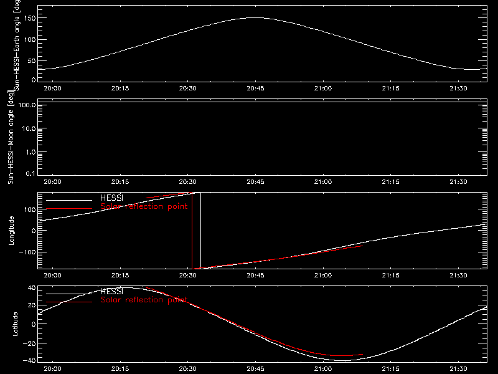Viewport: 498px width, 374px height.
Task: Click the 20:15 time label under Latitude plot
Action: (x=120, y=369)
